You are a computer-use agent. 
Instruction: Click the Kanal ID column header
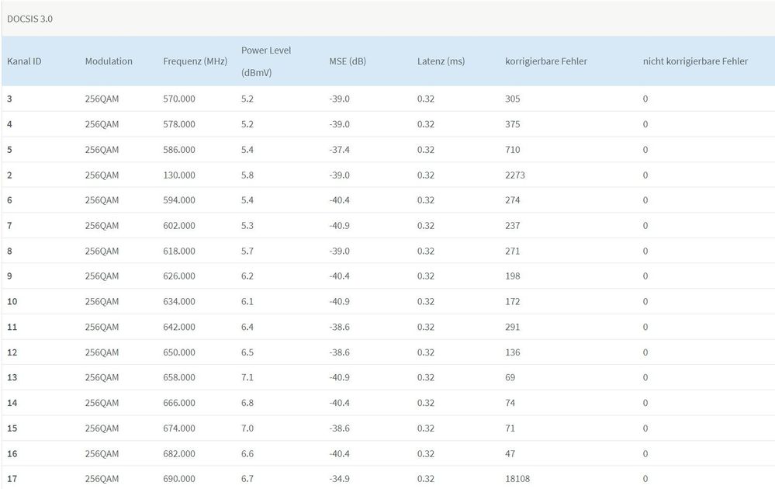click(24, 61)
